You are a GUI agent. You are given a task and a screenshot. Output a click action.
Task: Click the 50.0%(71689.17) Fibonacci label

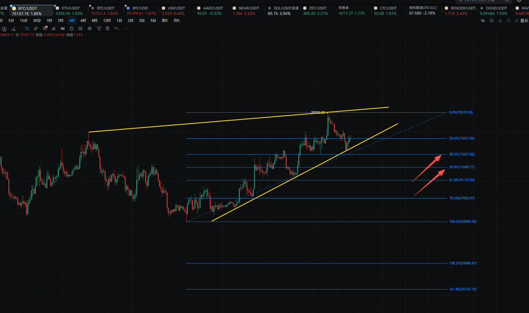(x=462, y=167)
